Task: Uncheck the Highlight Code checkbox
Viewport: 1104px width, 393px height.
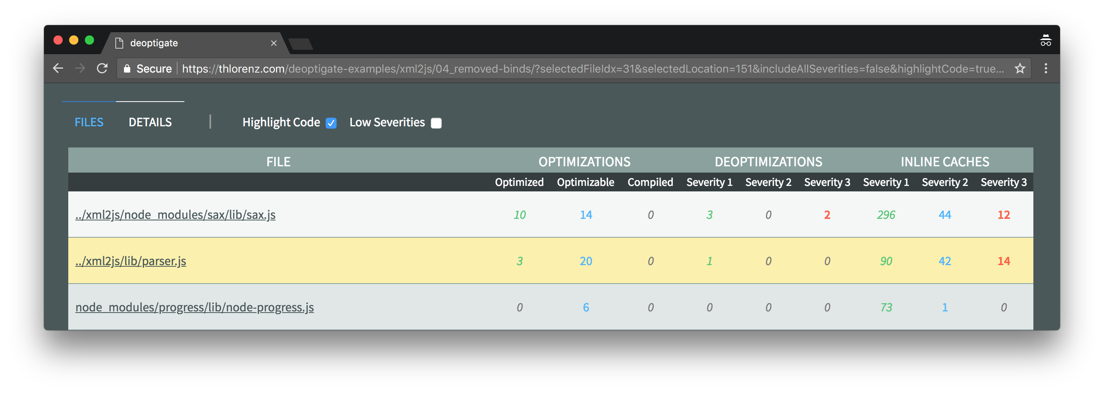Action: (331, 123)
